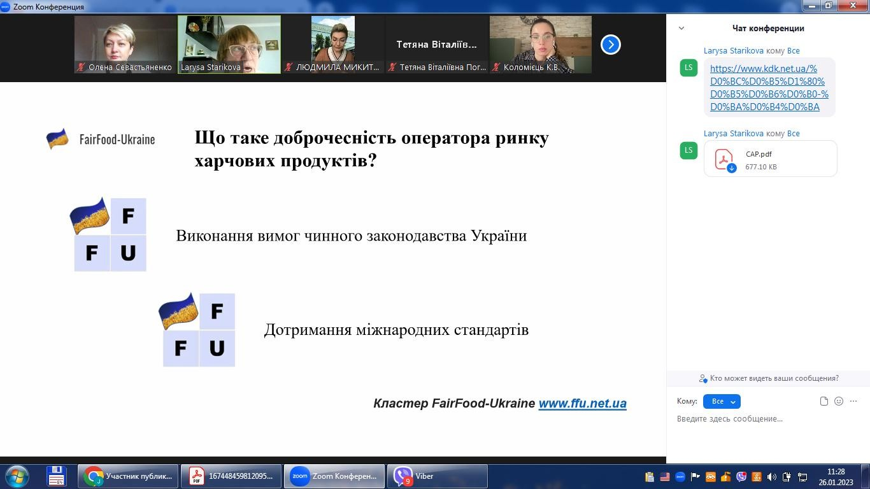Open the emoji picker in chat
This screenshot has height=489, width=870.
click(x=839, y=401)
